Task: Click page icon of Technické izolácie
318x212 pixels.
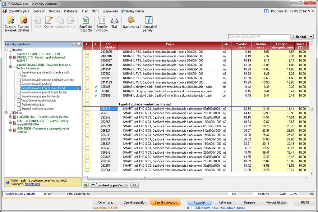Action: pos(19,105)
